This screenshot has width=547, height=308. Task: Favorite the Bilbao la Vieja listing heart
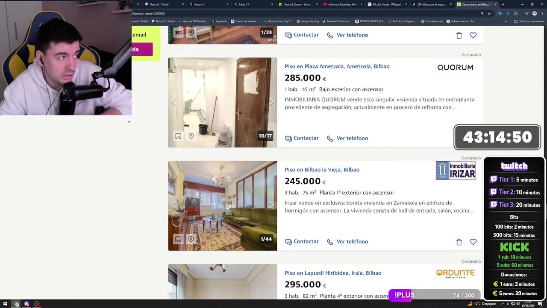click(x=473, y=242)
